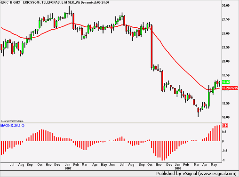Click the Jun label on the time axis
Viewport: 239px width, 177px height.
point(112,165)
